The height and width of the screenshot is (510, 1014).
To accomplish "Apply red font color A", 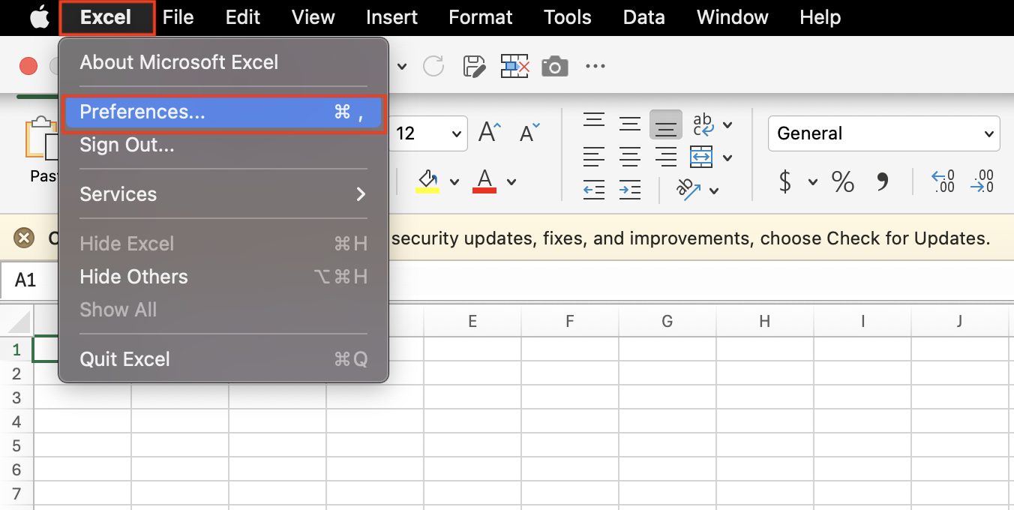I will click(x=485, y=181).
